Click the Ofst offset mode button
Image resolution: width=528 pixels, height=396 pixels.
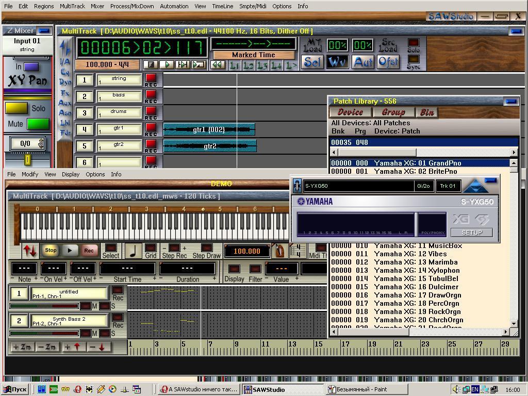388,62
